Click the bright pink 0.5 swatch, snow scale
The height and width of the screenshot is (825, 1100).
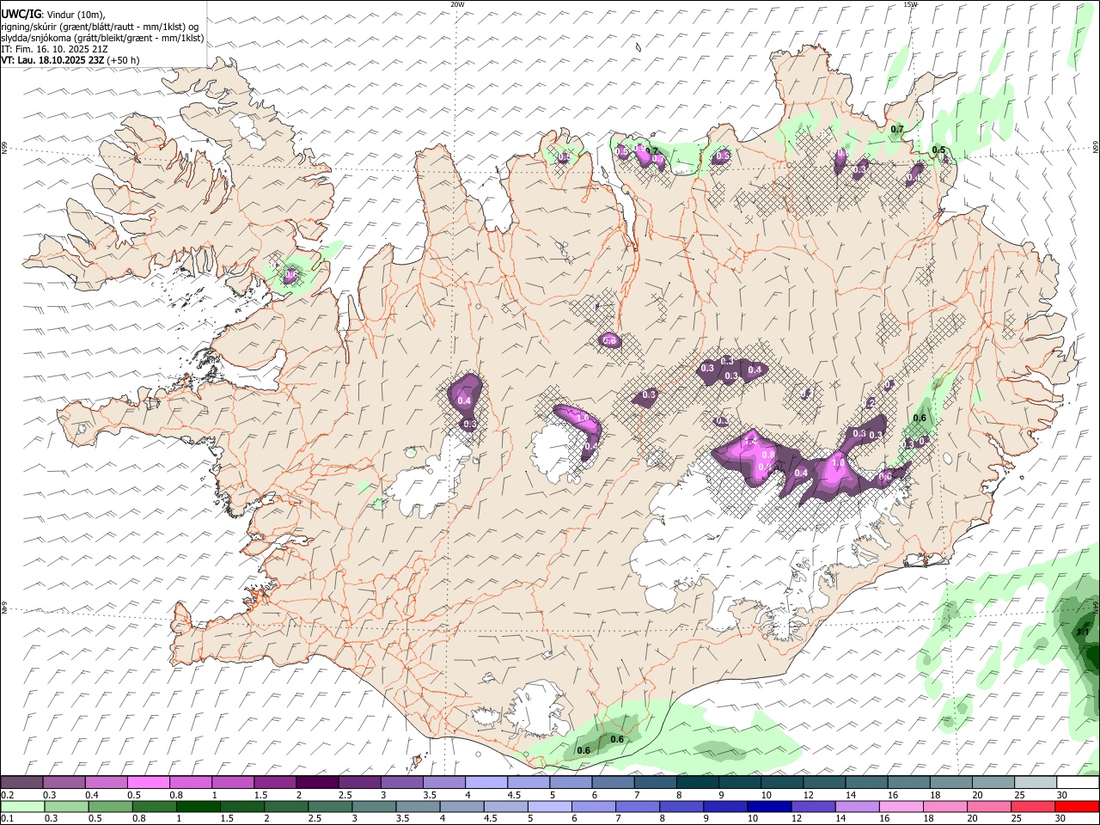pyautogui.click(x=148, y=782)
